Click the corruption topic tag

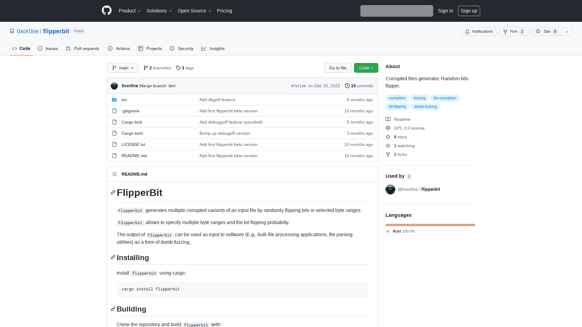point(397,98)
